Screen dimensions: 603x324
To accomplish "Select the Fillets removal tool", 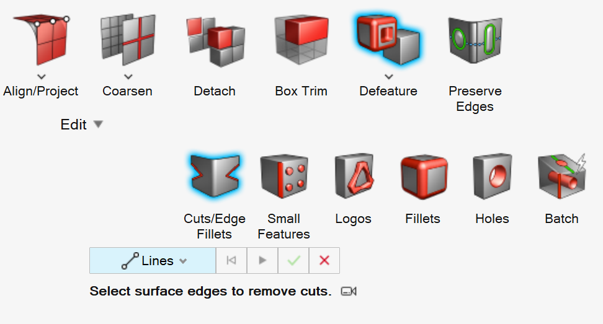I will [423, 177].
